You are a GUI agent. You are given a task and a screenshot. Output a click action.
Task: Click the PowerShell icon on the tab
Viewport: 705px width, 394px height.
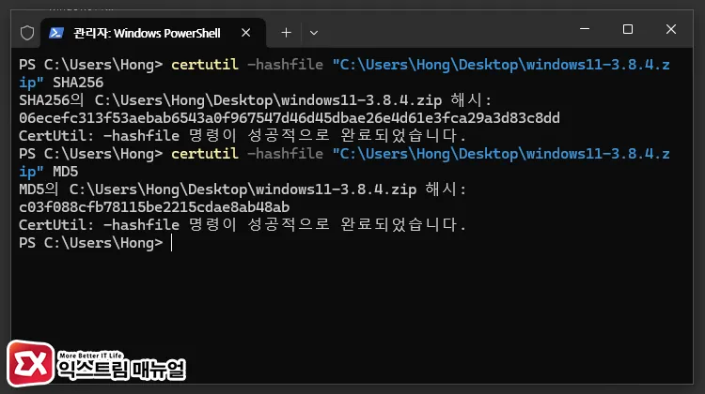pos(56,33)
